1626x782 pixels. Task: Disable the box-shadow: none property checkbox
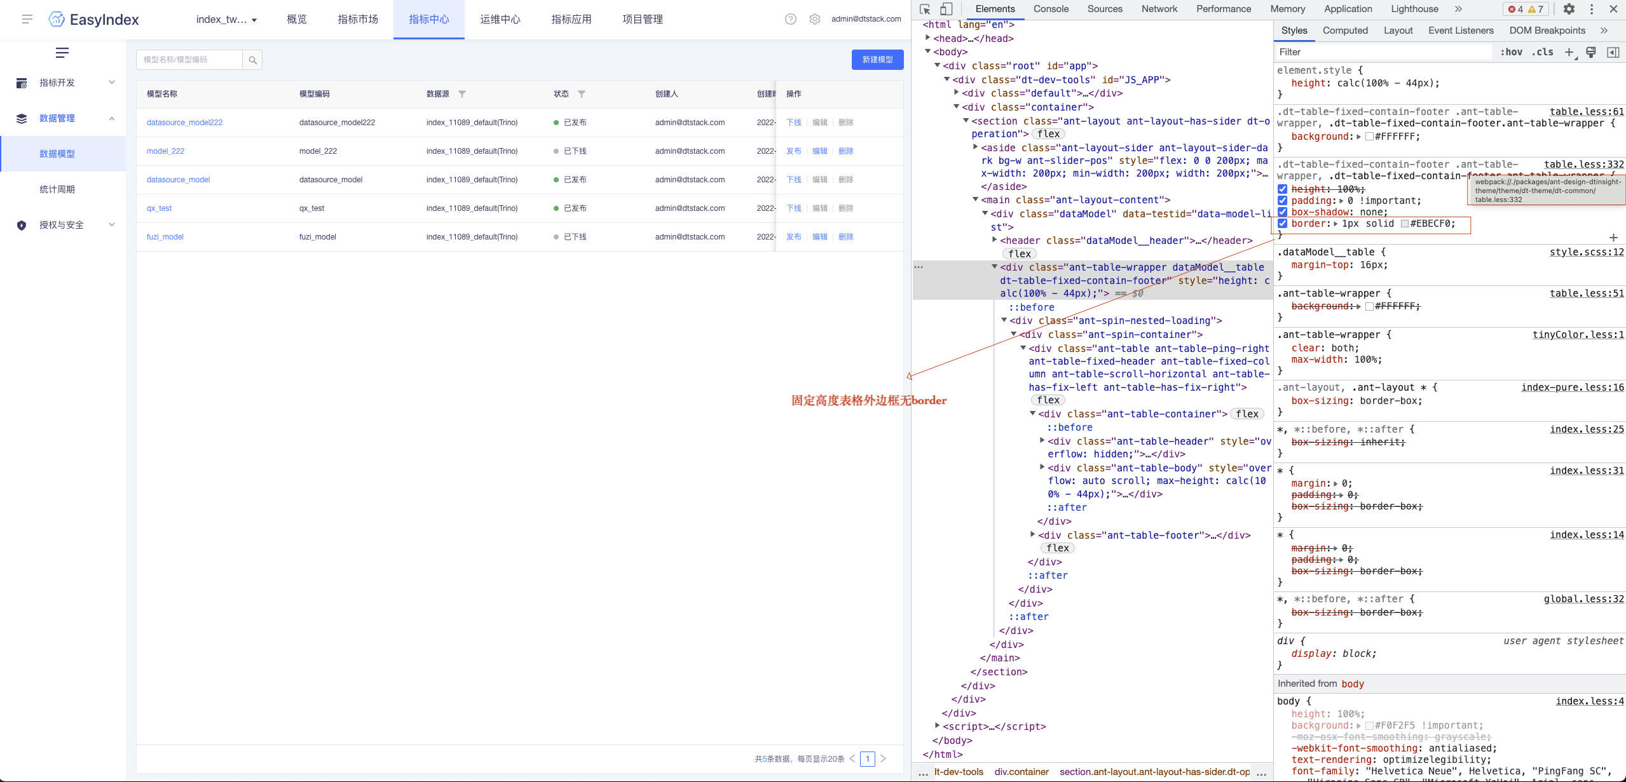tap(1283, 212)
